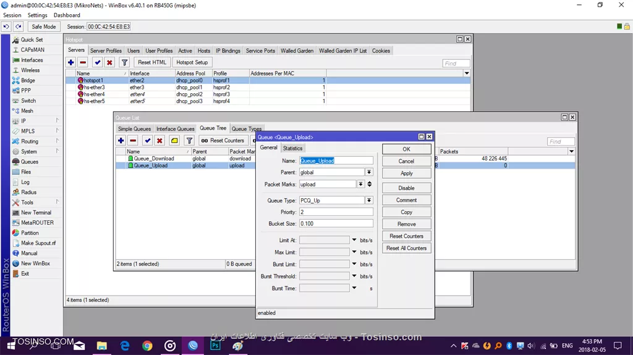Click the Packet Marks up-down stepper arrows
The height and width of the screenshot is (355, 633).
[x=370, y=185]
